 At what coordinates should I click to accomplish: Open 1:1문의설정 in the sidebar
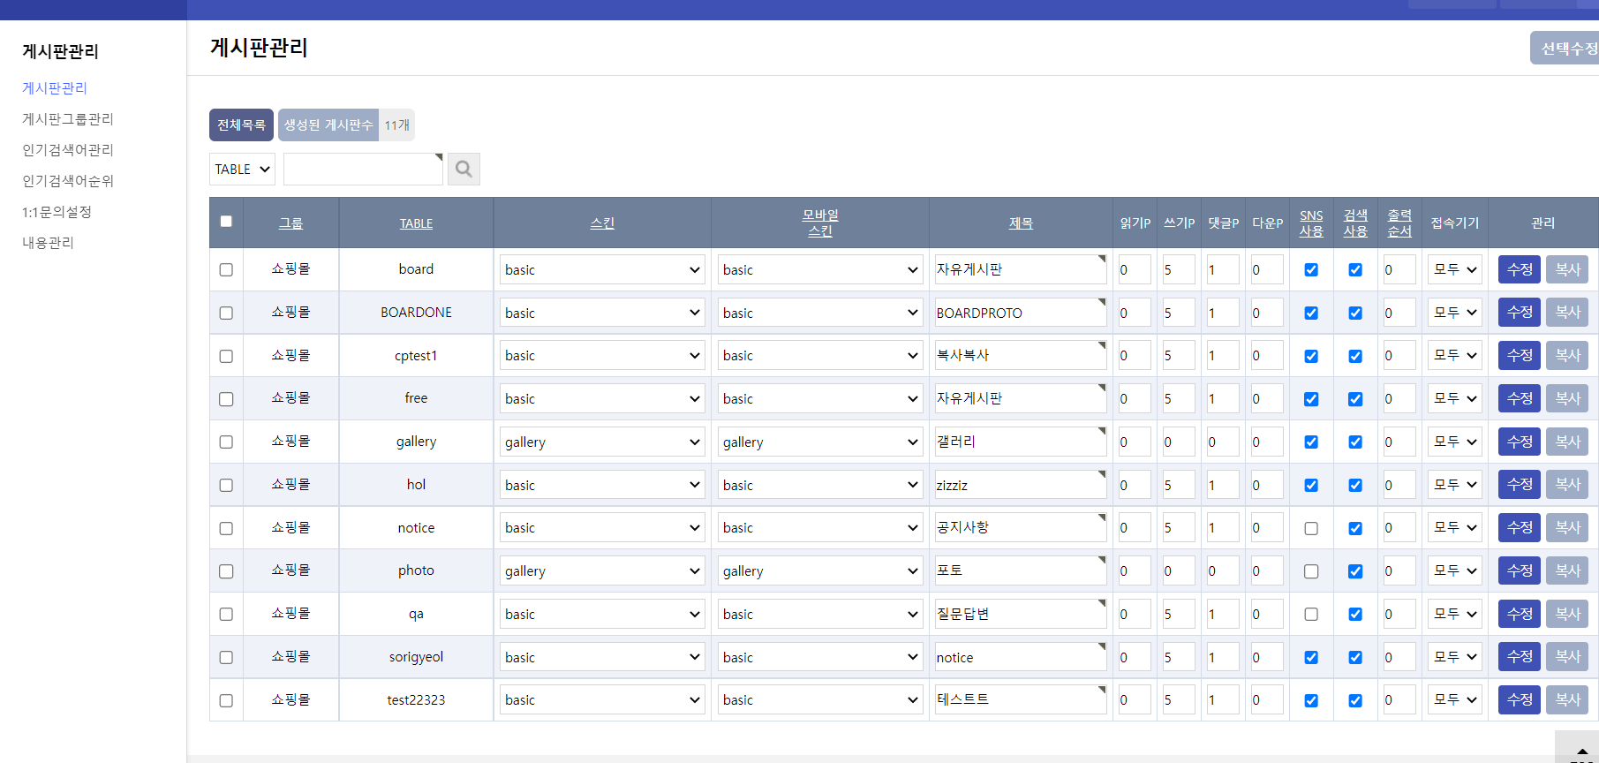57,212
